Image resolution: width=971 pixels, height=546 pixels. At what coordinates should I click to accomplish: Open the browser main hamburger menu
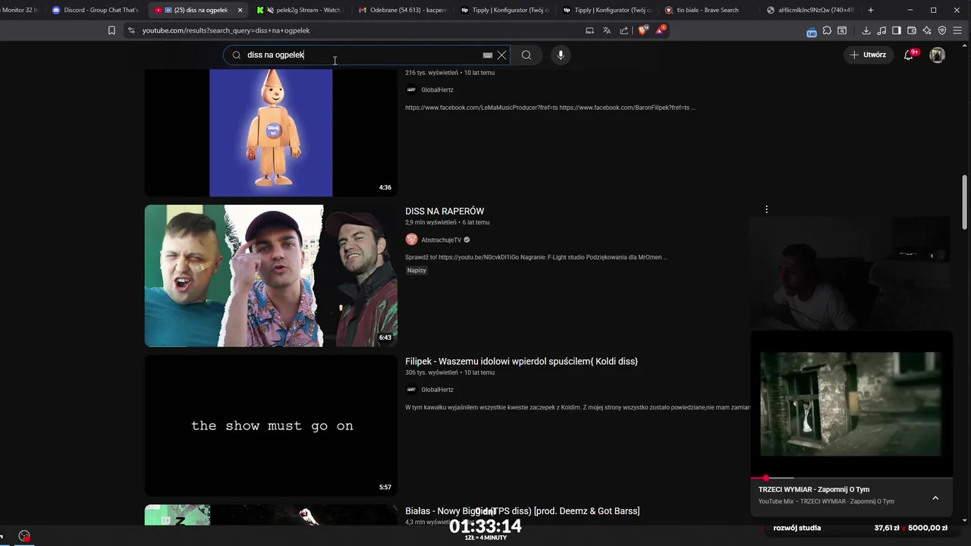pos(958,30)
